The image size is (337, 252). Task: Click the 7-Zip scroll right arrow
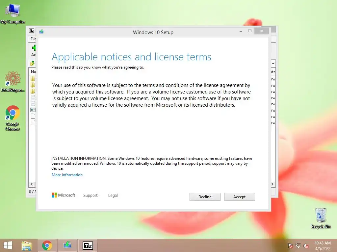point(272,184)
